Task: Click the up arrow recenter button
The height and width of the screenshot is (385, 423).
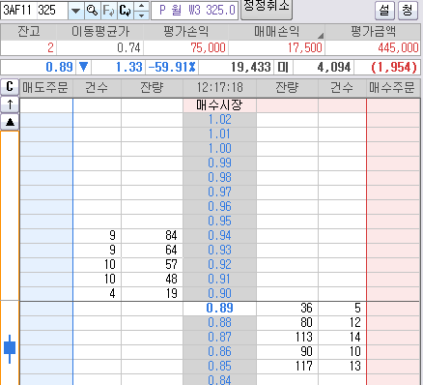Action: tap(10, 104)
